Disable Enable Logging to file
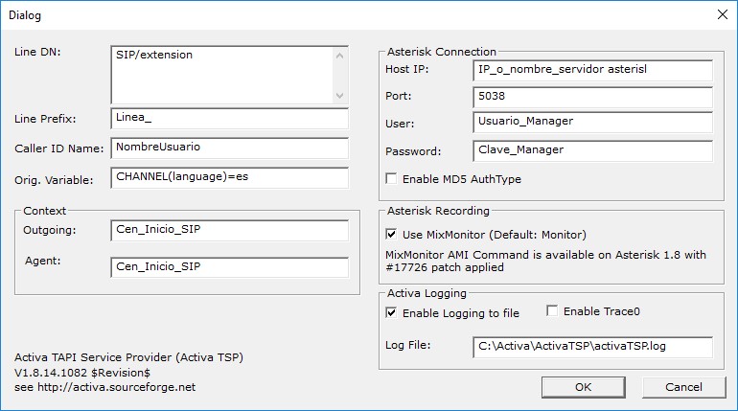738x411 pixels. tap(391, 312)
